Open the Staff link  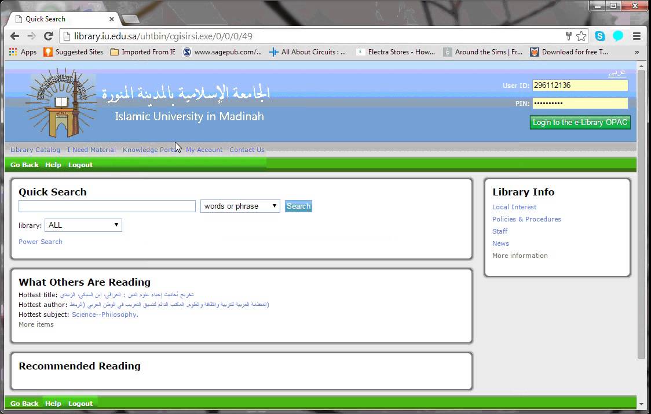coord(500,231)
